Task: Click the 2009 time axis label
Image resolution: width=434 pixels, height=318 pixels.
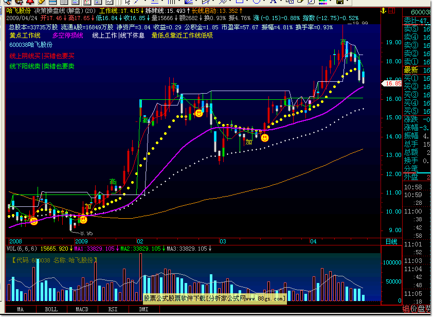Action: click(x=81, y=241)
